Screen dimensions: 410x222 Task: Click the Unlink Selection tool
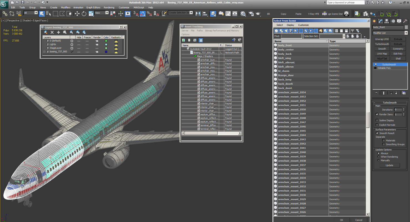point(12,14)
